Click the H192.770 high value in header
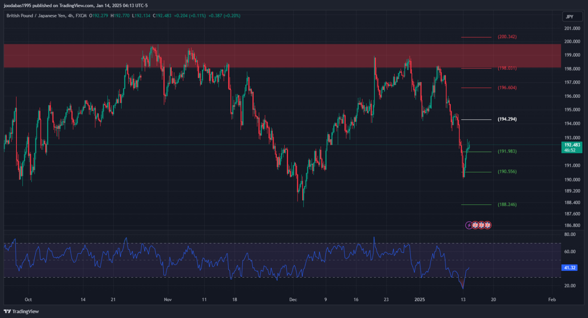Screen dimensions: 588x318 tap(121, 16)
